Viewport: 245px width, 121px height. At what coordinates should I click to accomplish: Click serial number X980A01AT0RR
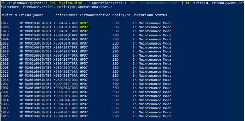point(66,39)
